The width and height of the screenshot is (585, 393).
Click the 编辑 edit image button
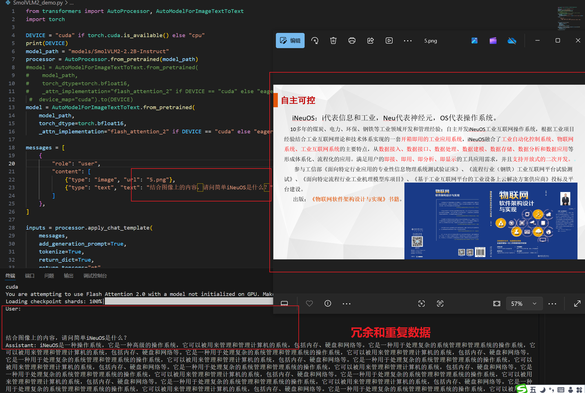[290, 41]
